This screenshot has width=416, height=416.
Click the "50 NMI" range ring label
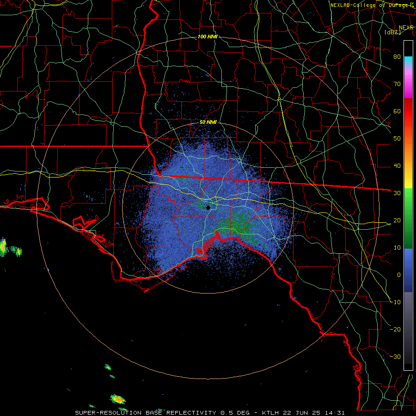(208, 122)
